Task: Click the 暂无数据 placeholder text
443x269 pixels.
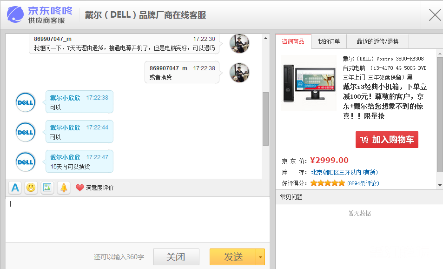Action: [359, 213]
